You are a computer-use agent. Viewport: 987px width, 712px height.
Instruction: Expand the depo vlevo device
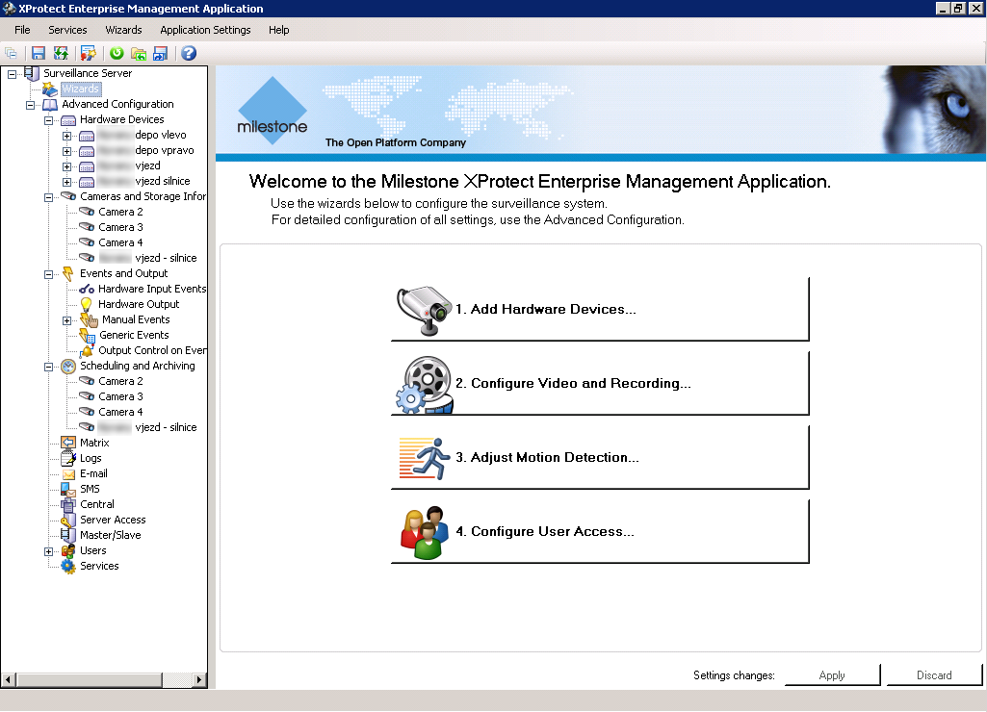tap(66, 136)
